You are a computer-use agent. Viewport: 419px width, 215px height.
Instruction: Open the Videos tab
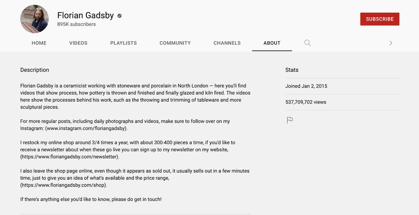click(78, 43)
